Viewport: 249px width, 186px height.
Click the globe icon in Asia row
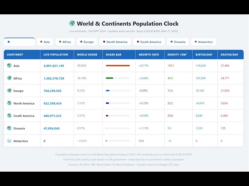coord(9,65)
